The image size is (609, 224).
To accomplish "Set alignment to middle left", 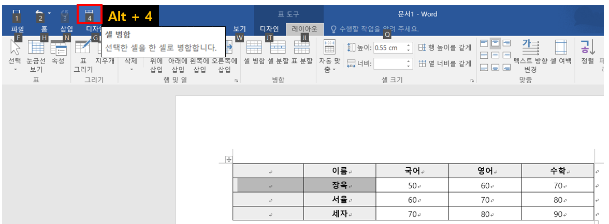I will [x=484, y=55].
